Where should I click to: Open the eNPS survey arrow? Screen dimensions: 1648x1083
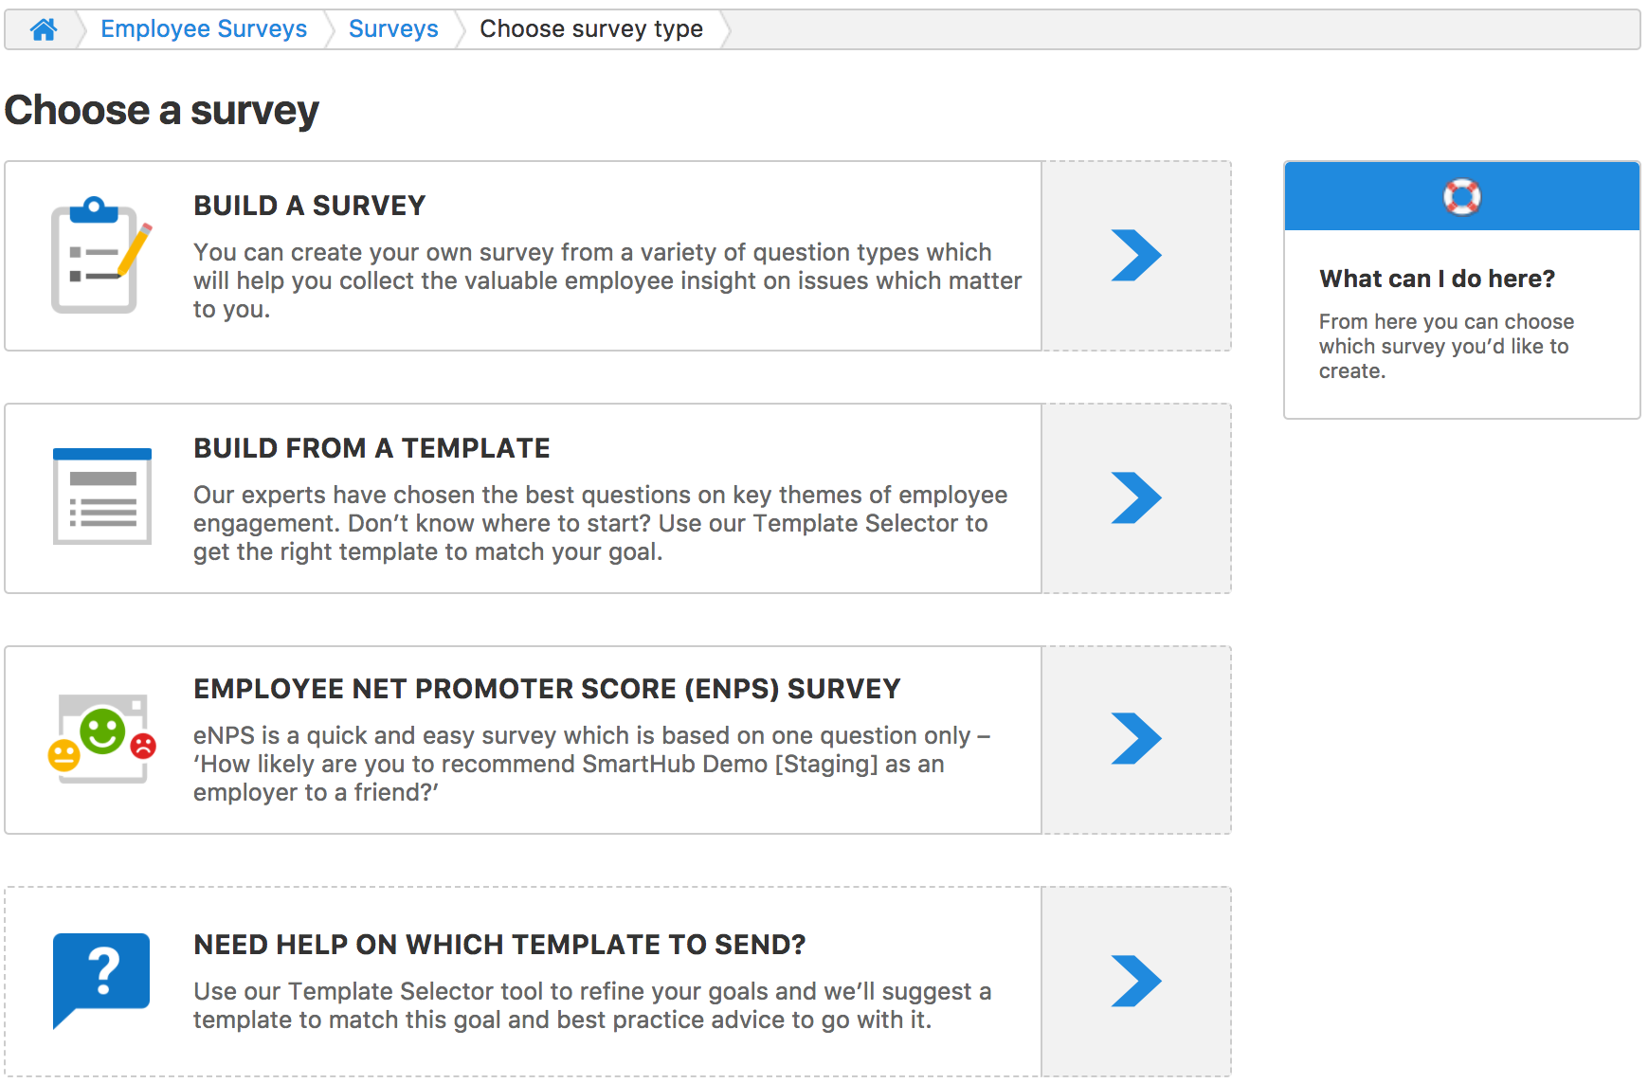tap(1136, 739)
